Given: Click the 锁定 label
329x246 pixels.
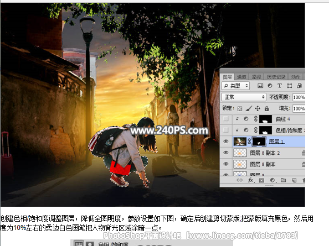Looking at the screenshot, I should (x=228, y=108).
